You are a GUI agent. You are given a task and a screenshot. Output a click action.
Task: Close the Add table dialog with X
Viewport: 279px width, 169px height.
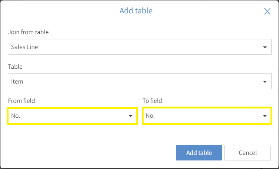tap(267, 12)
